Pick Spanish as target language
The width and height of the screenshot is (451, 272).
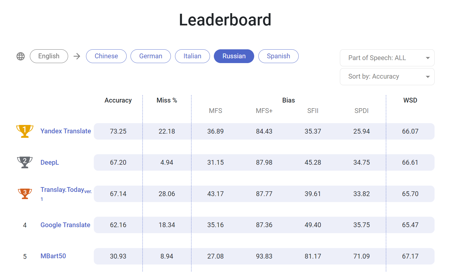click(x=278, y=56)
